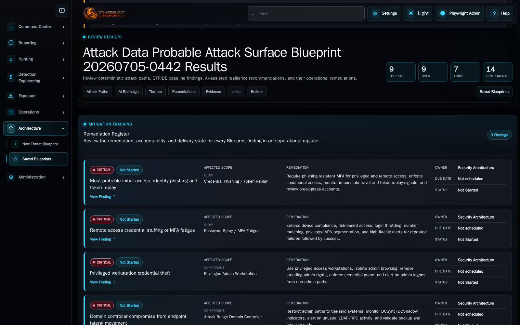
Task: Click the 9 Threats stat card
Action: tap(400, 72)
